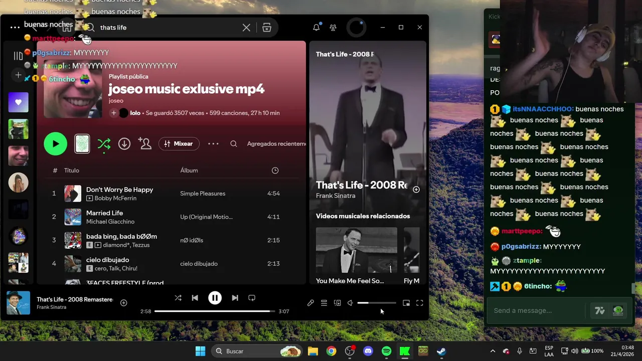Open the You Make Me Feel So... related video

357,256
